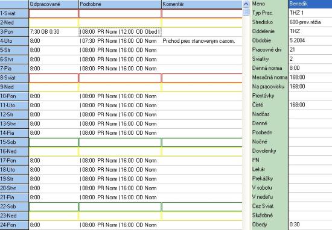The width and height of the screenshot is (332, 230).
Task: Select the 1-Sviat holiday row header
Action: click(x=14, y=13)
